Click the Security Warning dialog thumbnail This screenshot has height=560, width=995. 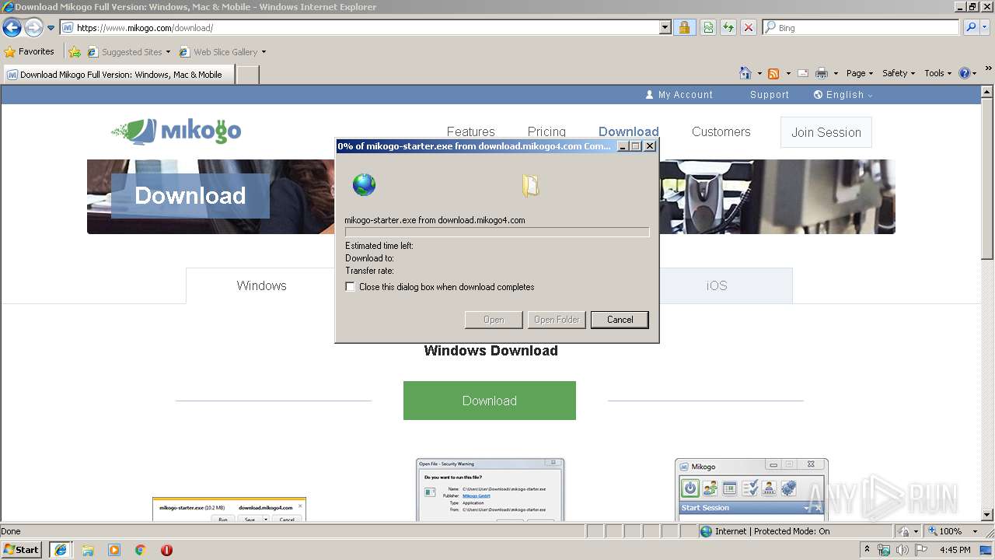point(490,489)
